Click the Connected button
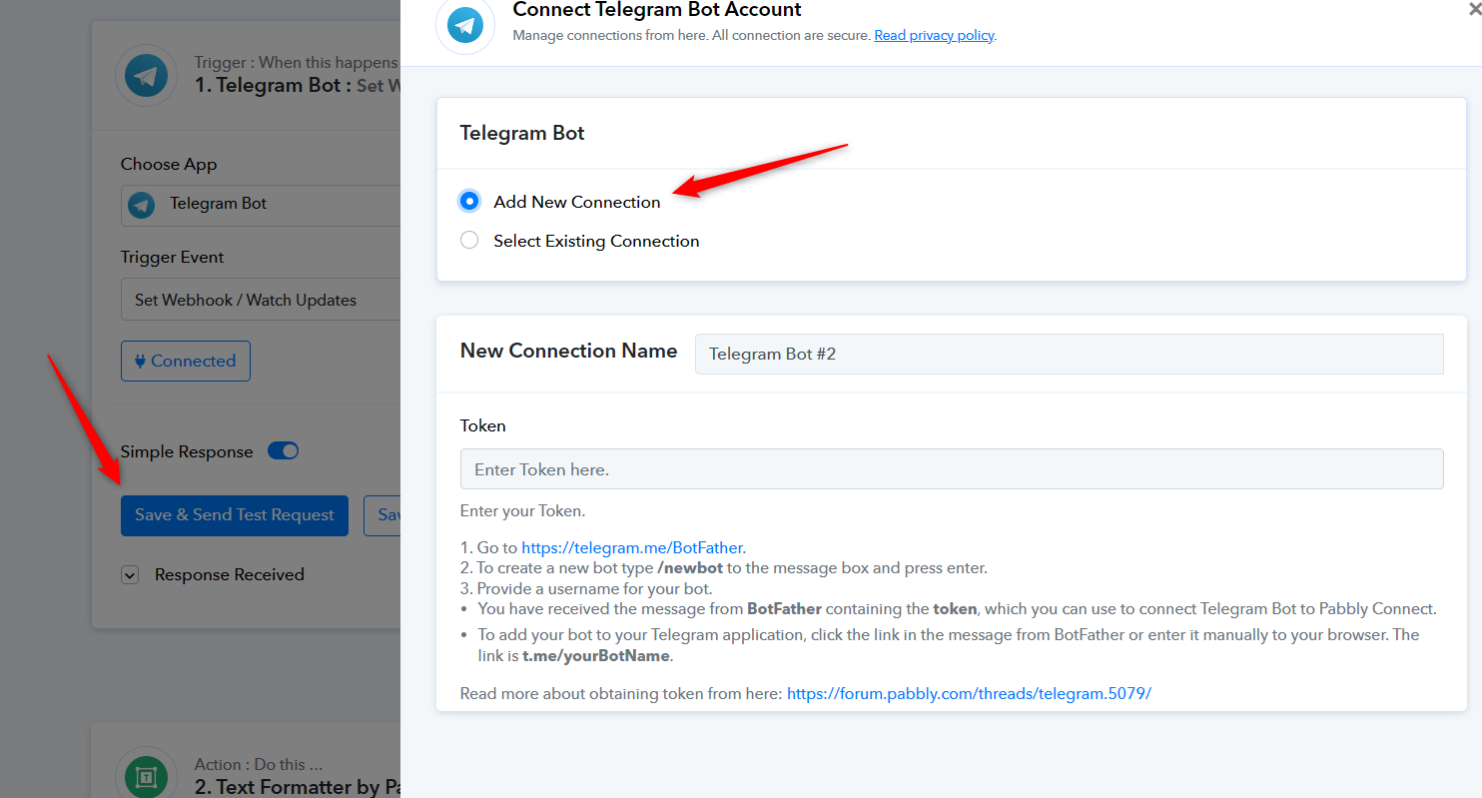The height and width of the screenshot is (798, 1482). 186,361
